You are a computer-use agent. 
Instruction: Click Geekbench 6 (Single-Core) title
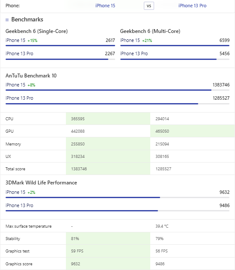click(36, 31)
